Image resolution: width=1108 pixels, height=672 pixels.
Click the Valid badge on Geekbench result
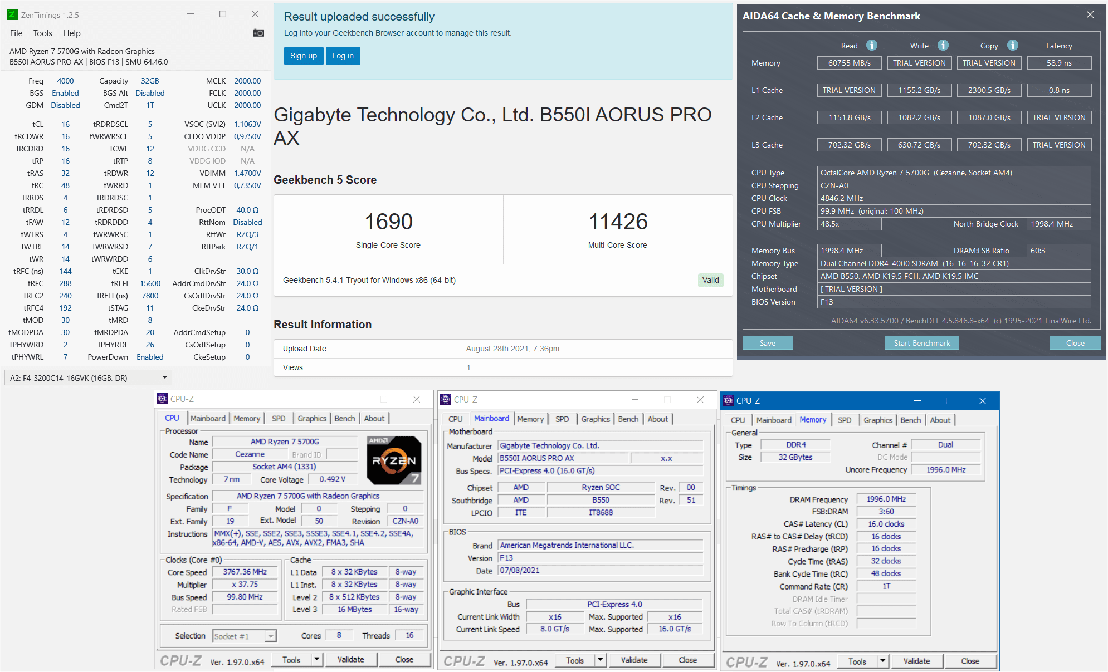click(x=710, y=280)
